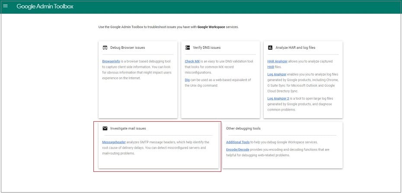The width and height of the screenshot is (402, 193).
Task: Open the Check MX tool
Action: [x=192, y=61]
